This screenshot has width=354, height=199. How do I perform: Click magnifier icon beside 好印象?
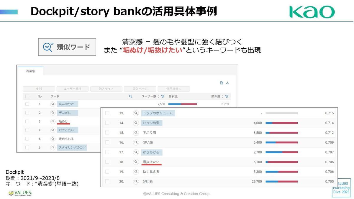(x=136, y=181)
